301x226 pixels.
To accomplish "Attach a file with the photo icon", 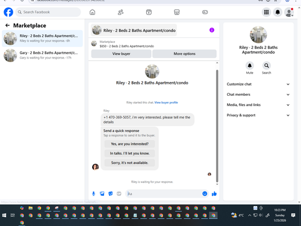I will coord(102,193).
